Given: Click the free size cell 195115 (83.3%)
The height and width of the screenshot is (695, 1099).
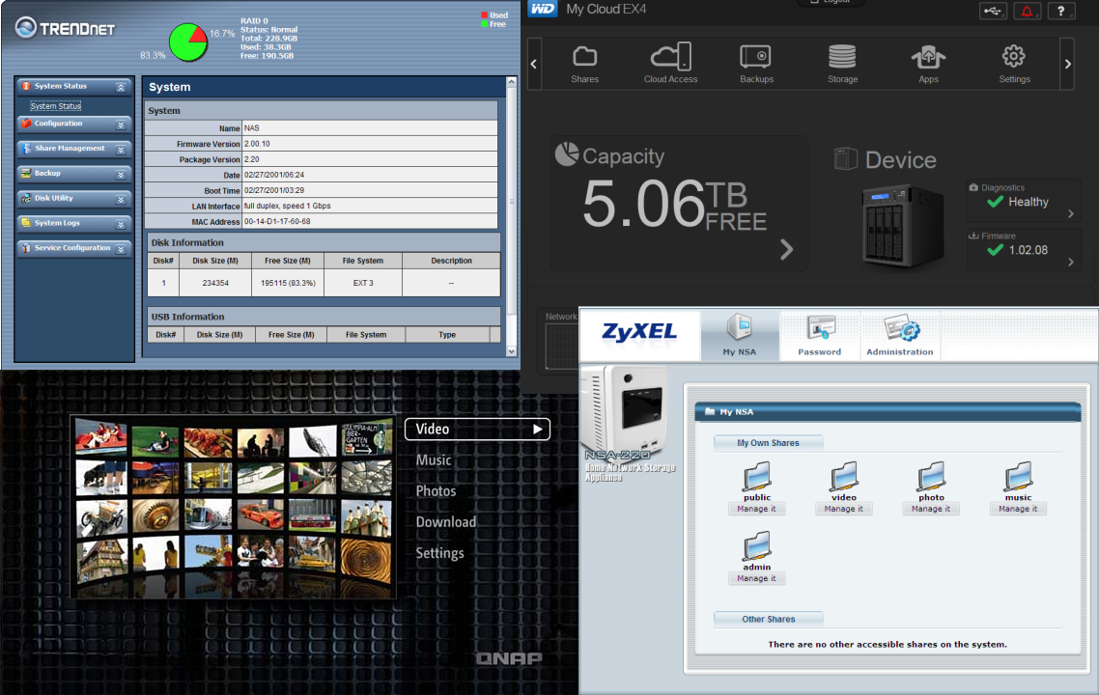Looking at the screenshot, I should point(288,283).
